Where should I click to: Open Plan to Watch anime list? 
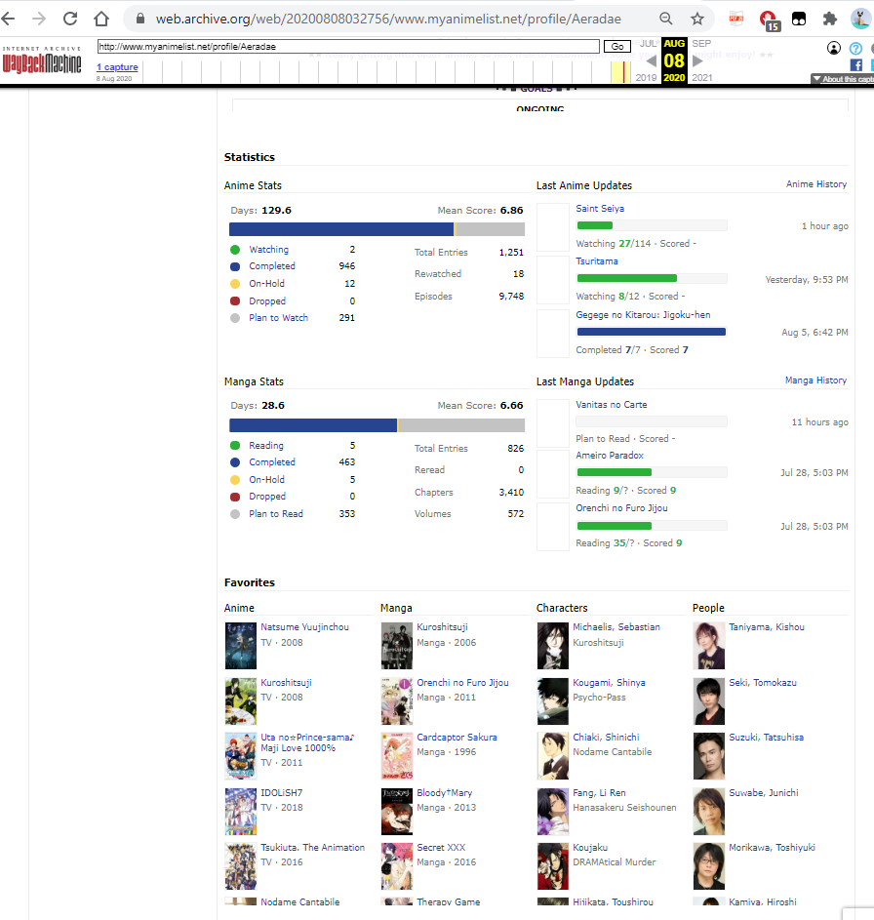coord(278,318)
